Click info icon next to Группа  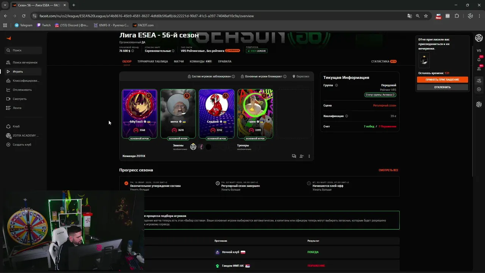click(336, 85)
